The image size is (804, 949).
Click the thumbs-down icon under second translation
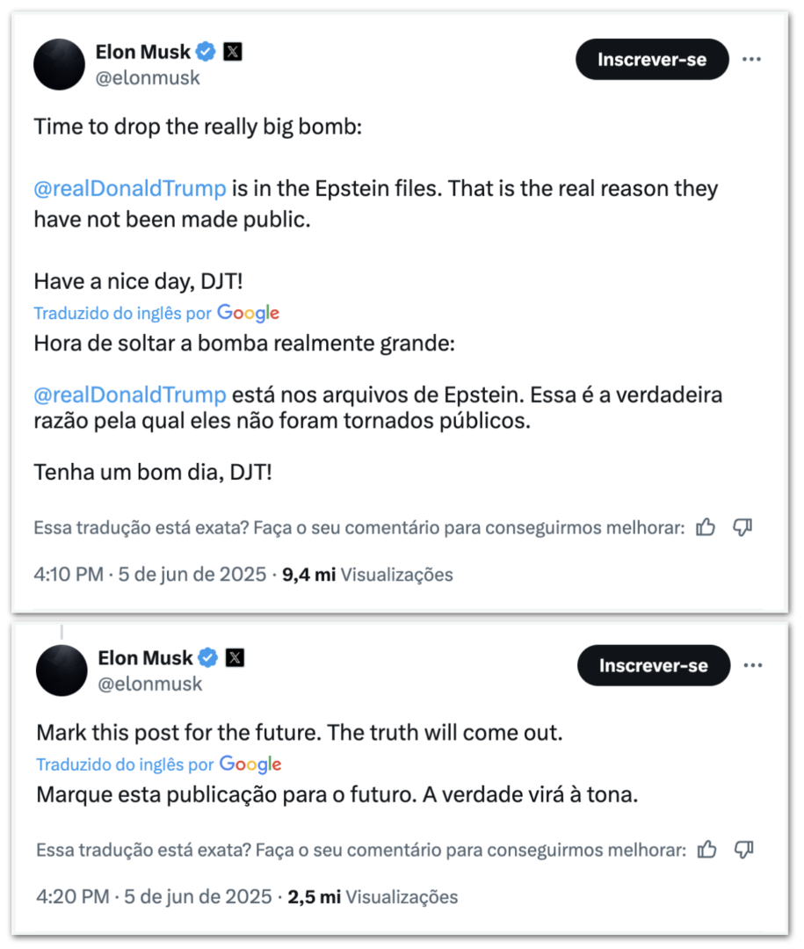pos(745,850)
